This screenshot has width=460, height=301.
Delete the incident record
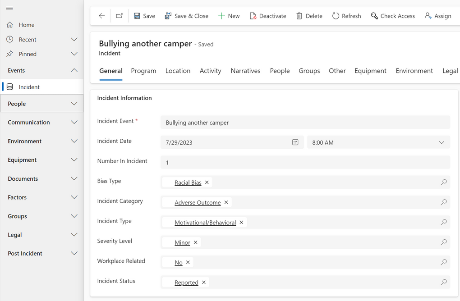309,16
